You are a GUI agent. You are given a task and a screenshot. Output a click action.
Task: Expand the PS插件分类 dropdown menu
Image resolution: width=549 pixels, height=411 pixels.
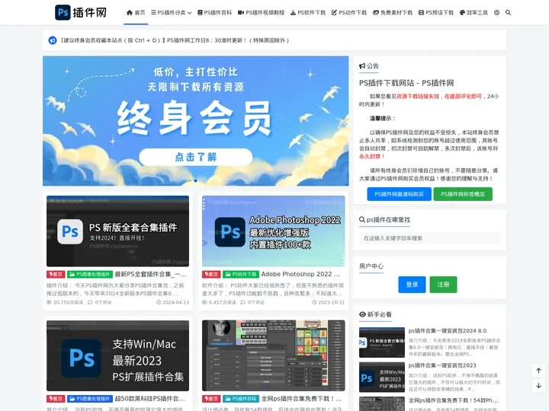tap(172, 13)
